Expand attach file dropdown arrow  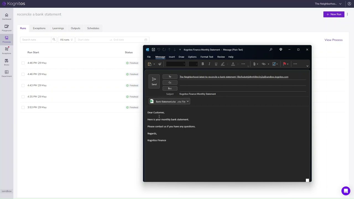click(x=257, y=64)
